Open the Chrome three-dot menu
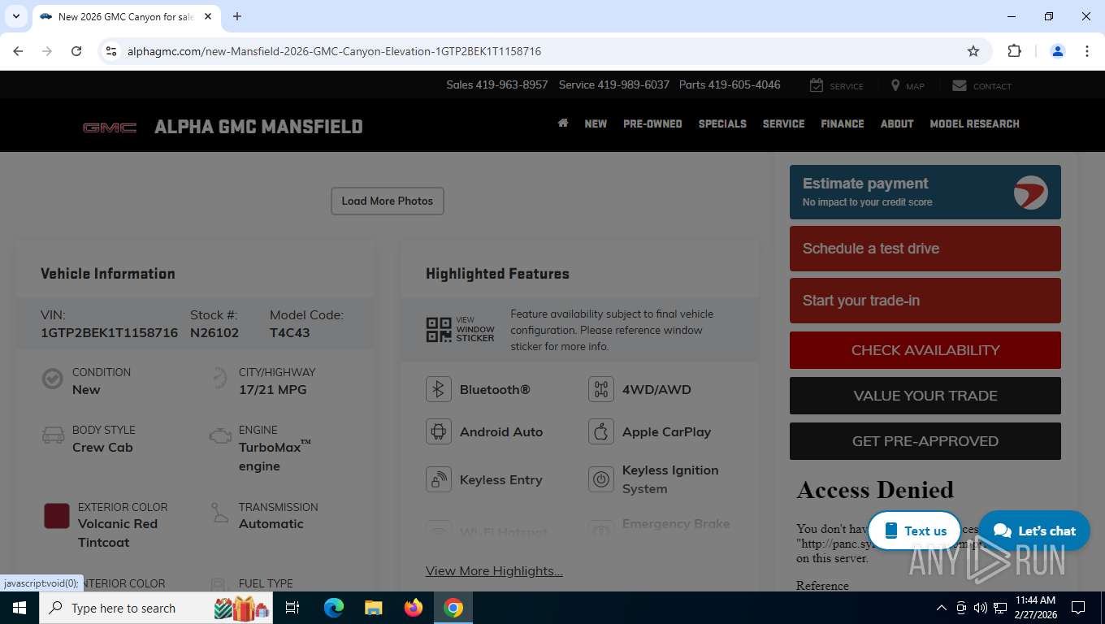1105x624 pixels. point(1087,51)
